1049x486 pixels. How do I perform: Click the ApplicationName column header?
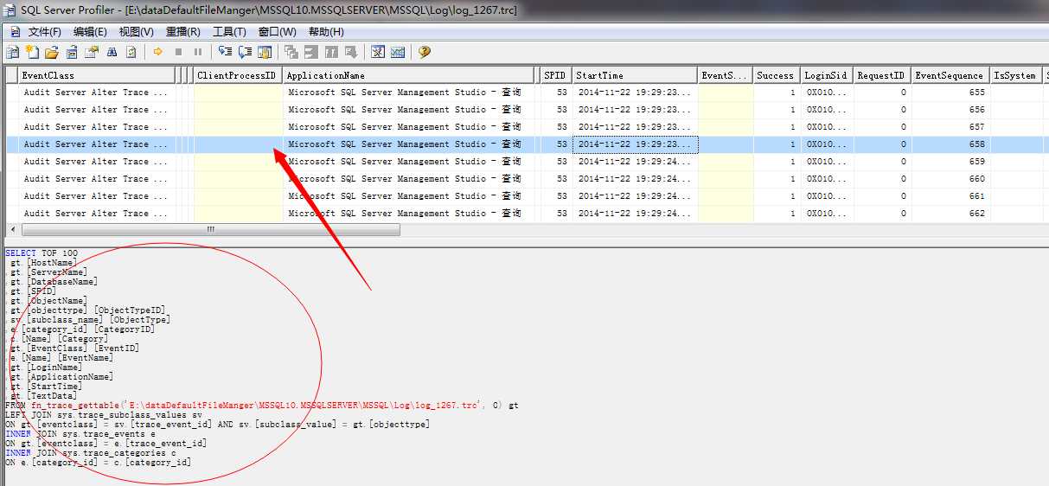409,75
